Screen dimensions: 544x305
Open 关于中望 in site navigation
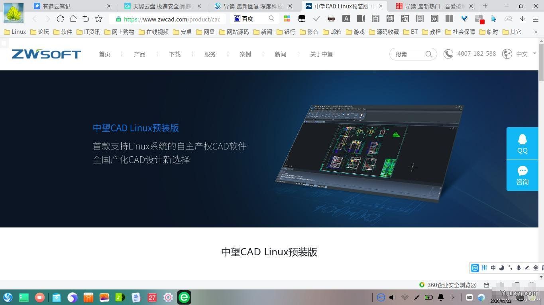pos(321,54)
